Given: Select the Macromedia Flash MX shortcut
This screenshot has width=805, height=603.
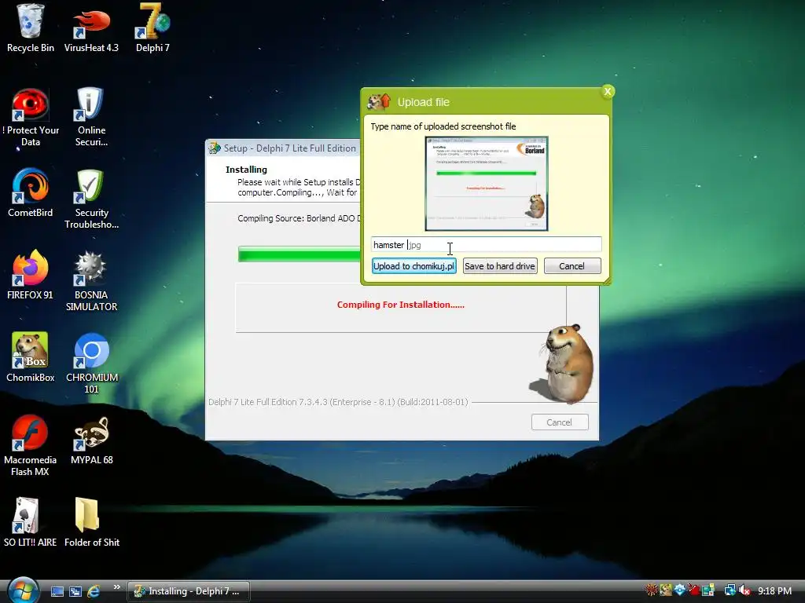Looking at the screenshot, I should pyautogui.click(x=30, y=446).
